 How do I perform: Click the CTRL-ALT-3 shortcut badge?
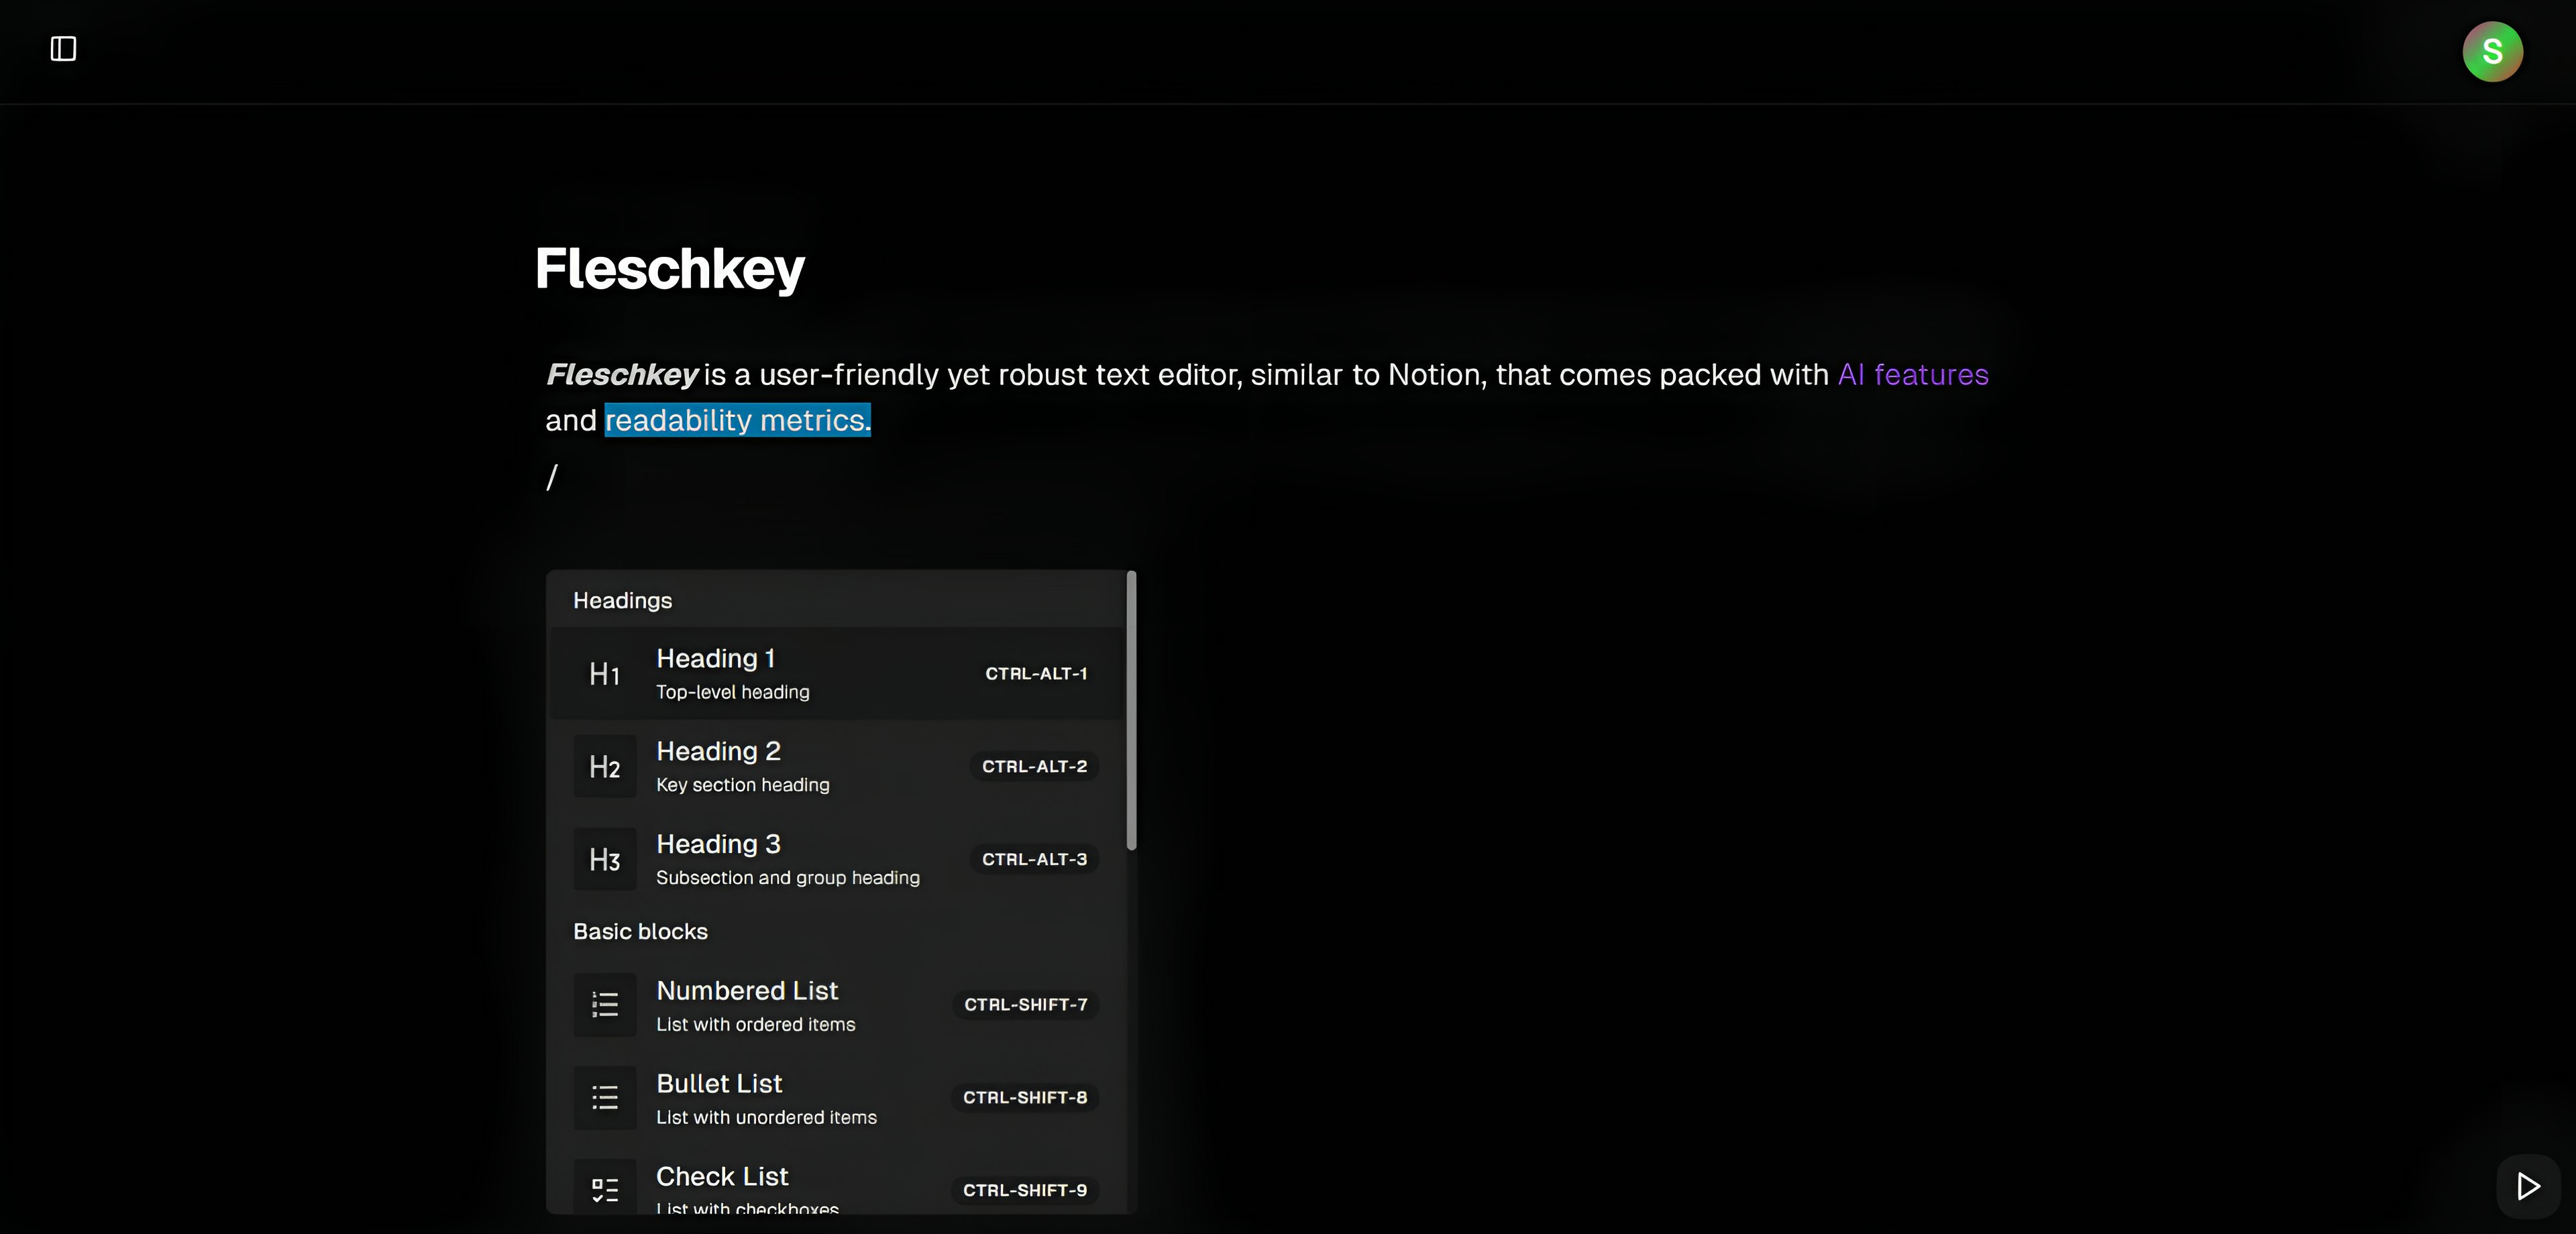click(1034, 860)
